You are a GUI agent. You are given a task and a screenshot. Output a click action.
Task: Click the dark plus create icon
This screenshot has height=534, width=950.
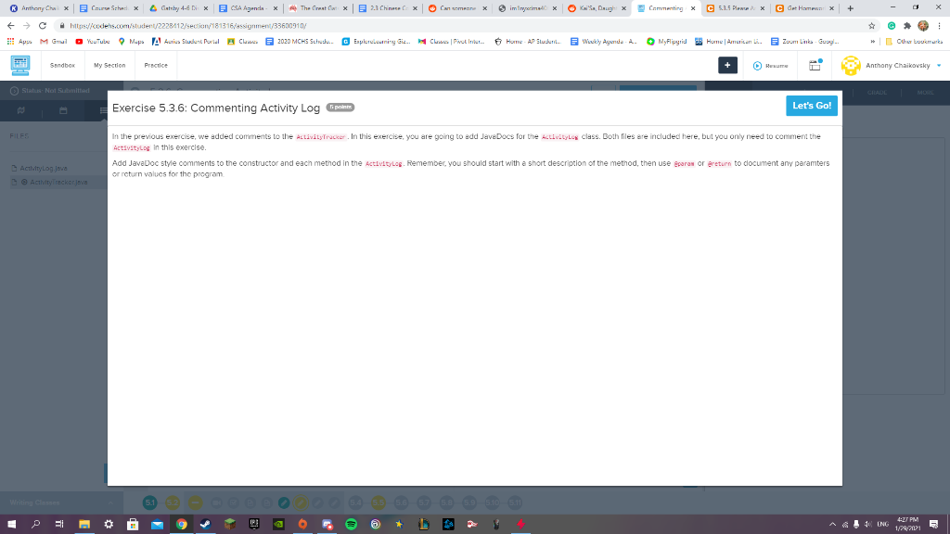point(726,65)
